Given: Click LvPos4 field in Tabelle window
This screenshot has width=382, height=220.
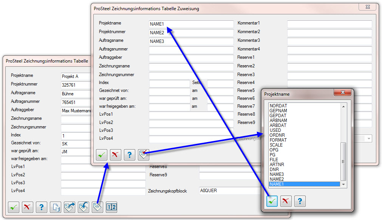Looking at the screenshot, I should coord(103,192).
